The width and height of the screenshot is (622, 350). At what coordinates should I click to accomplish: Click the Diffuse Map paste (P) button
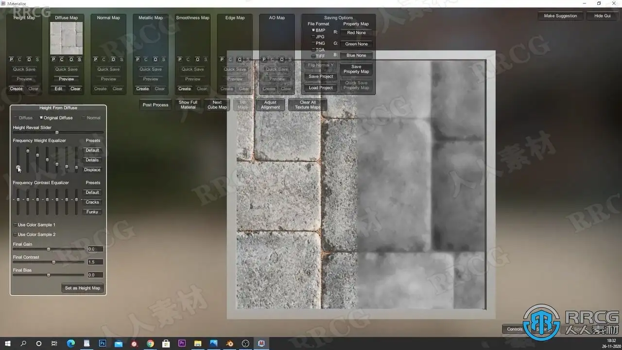pos(53,60)
